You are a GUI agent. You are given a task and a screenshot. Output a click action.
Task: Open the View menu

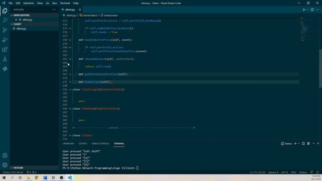(40, 3)
